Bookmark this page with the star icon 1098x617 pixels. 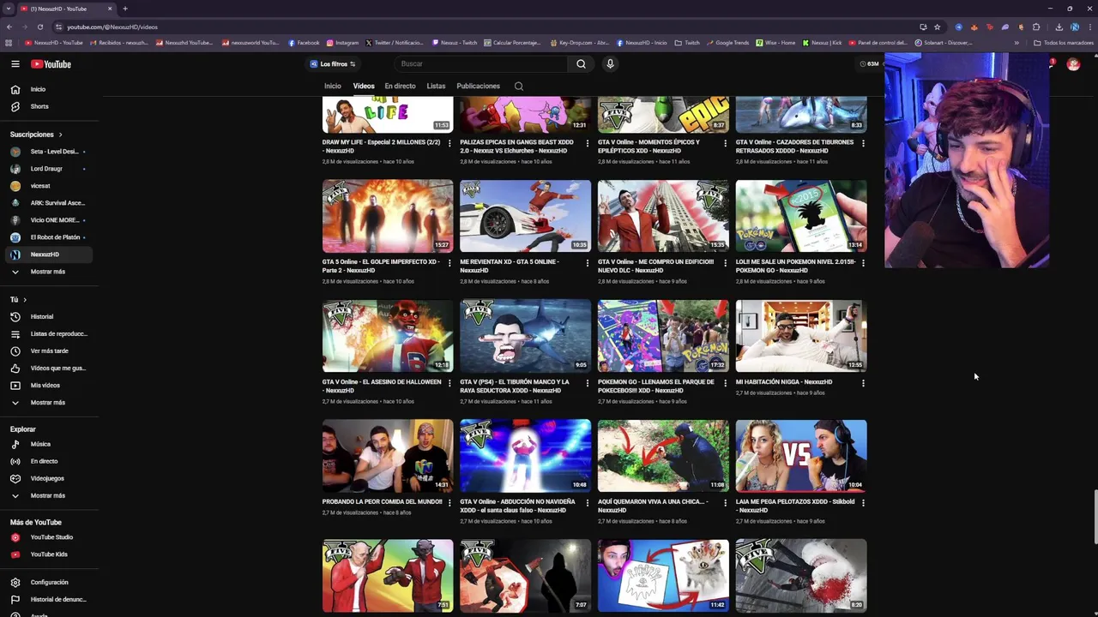click(937, 27)
